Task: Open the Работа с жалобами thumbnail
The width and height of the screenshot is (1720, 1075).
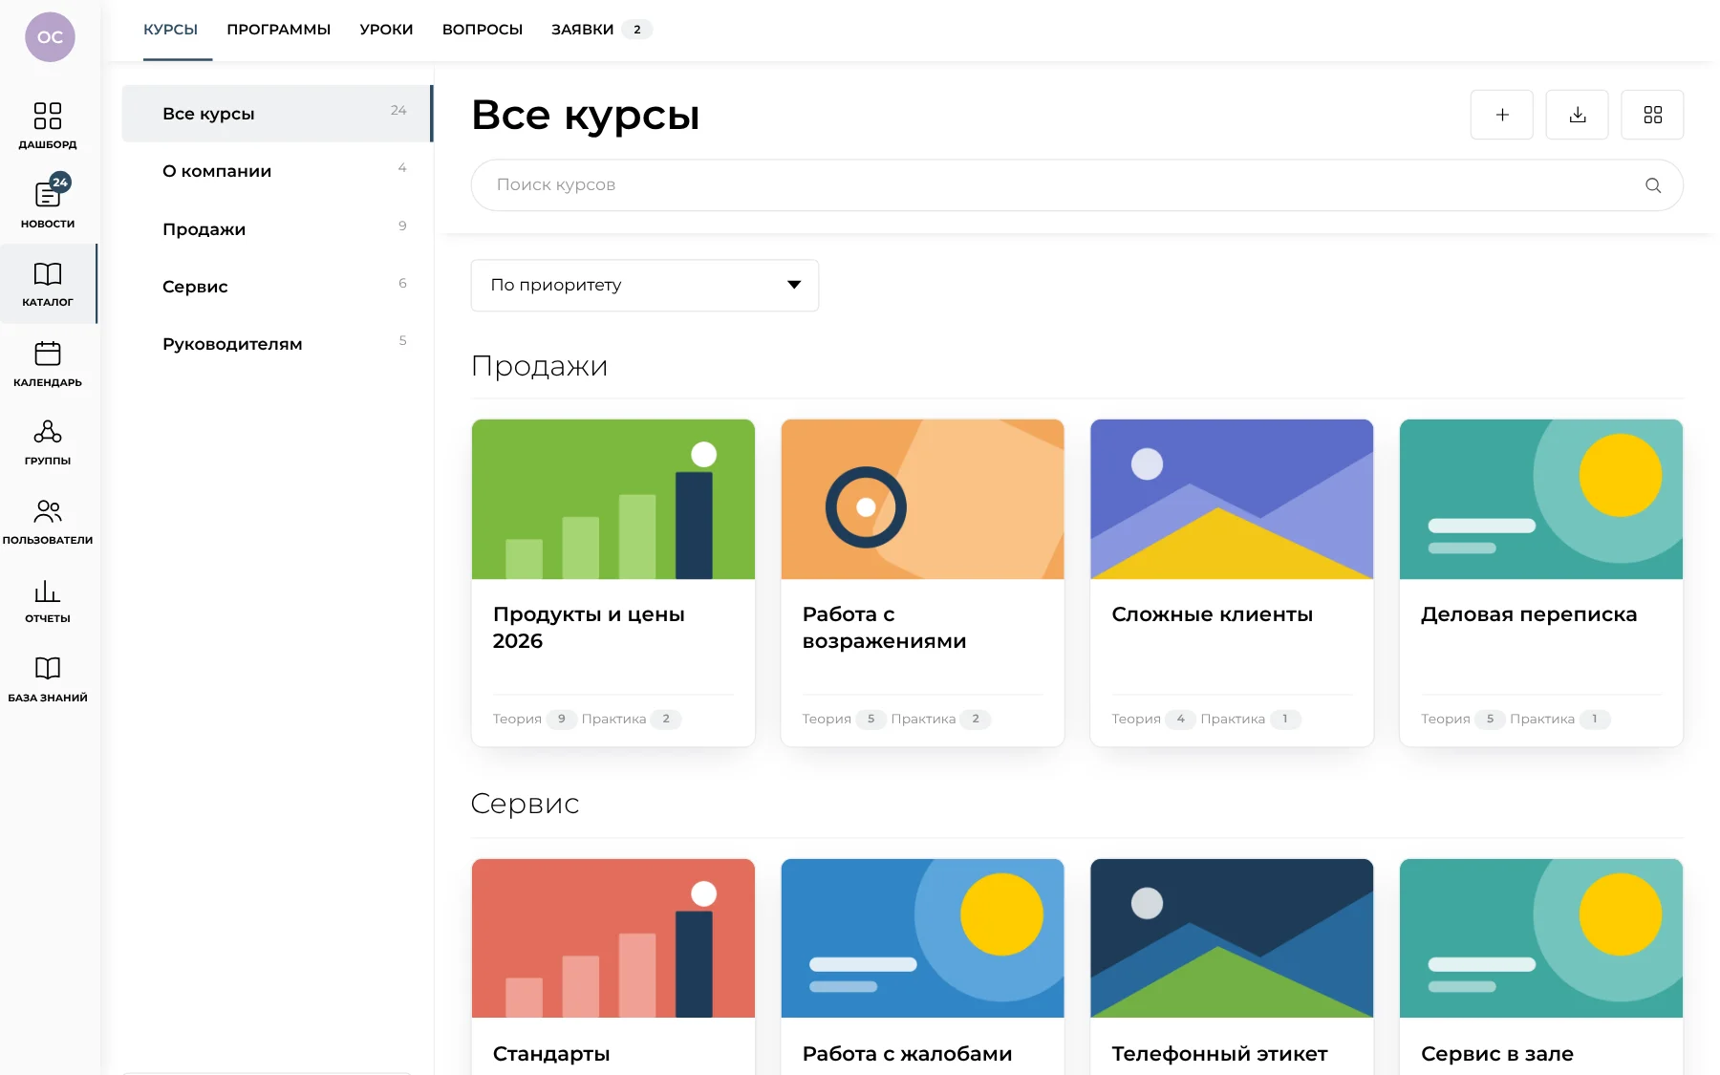Action: point(923,938)
